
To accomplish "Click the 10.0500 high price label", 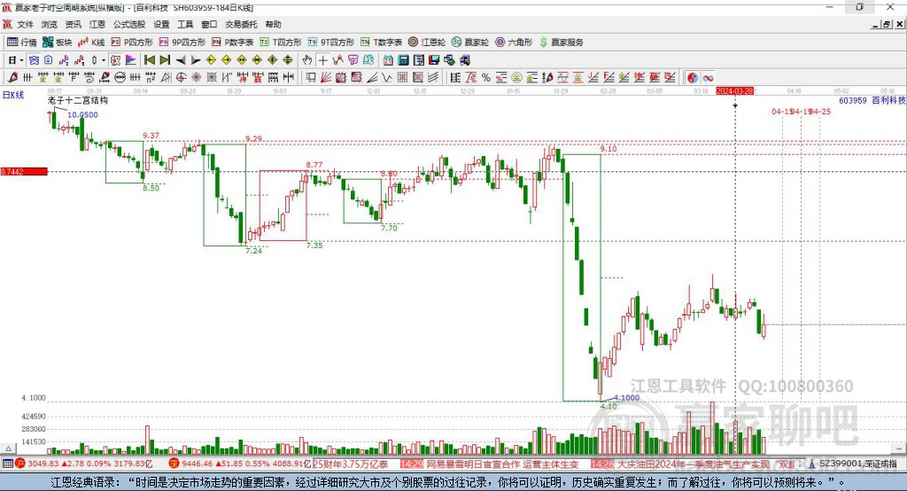I will tap(82, 114).
